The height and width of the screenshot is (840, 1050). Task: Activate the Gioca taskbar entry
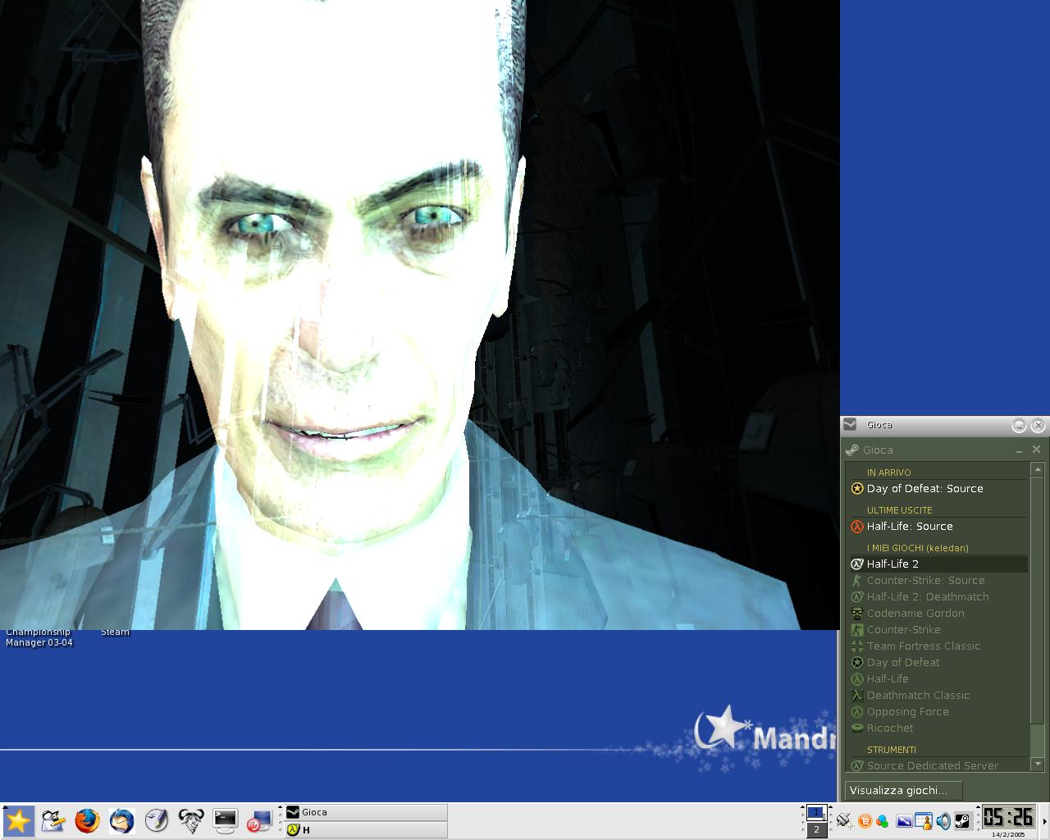point(366,812)
